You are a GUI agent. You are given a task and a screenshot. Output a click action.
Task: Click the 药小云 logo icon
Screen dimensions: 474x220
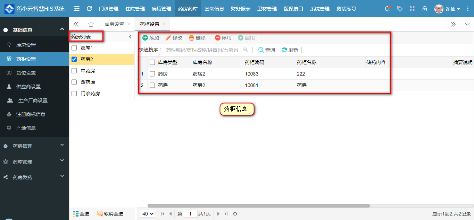click(9, 9)
